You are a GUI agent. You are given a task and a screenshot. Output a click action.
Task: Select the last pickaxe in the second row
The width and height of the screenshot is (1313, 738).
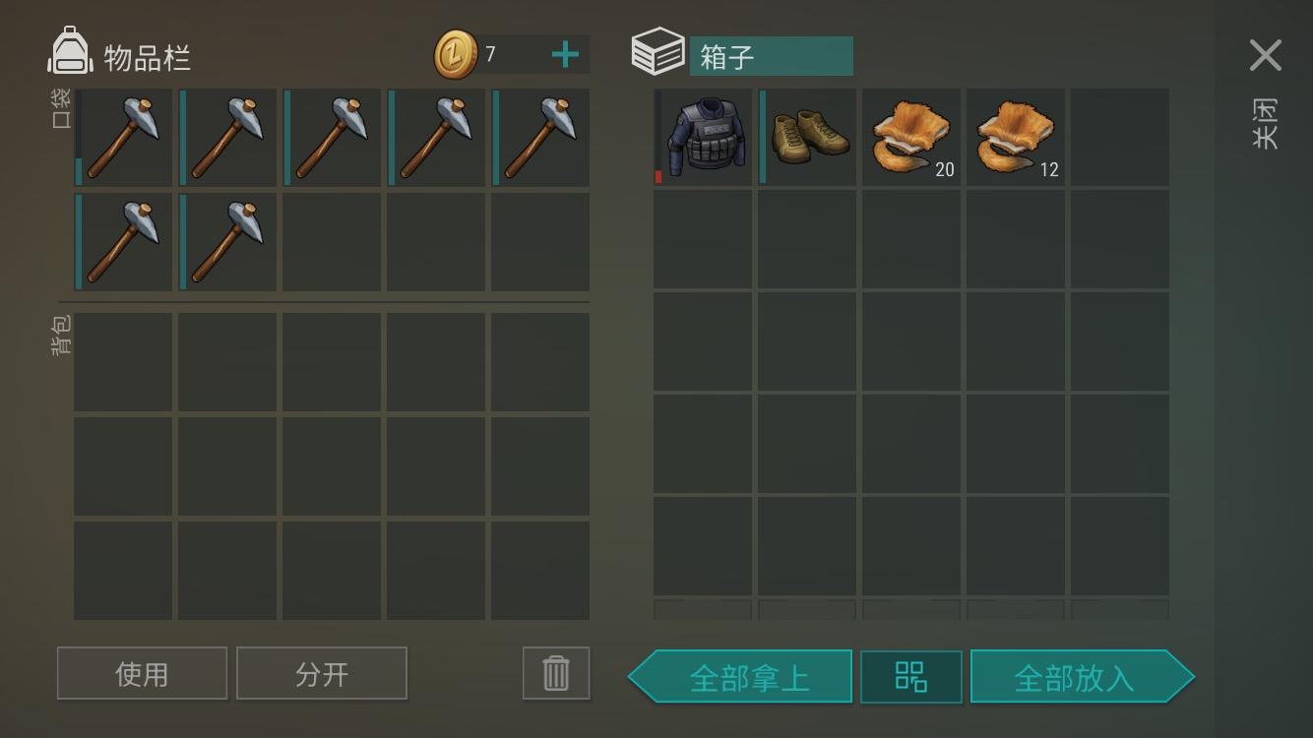tap(227, 242)
